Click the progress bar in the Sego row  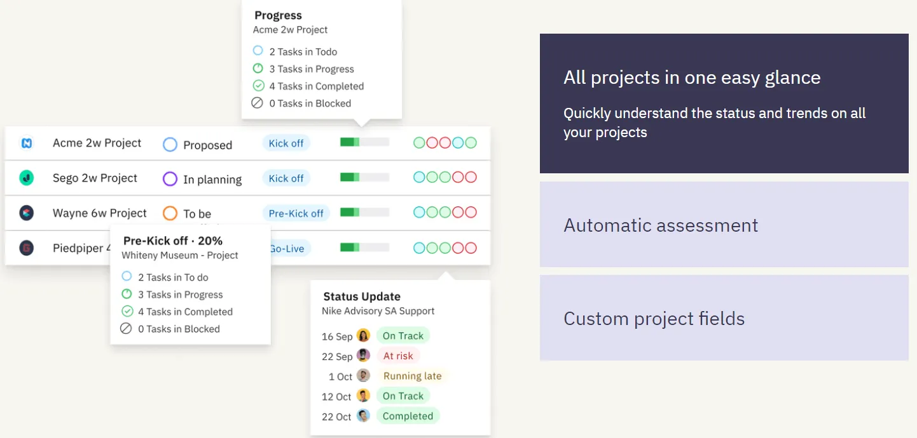[364, 176]
